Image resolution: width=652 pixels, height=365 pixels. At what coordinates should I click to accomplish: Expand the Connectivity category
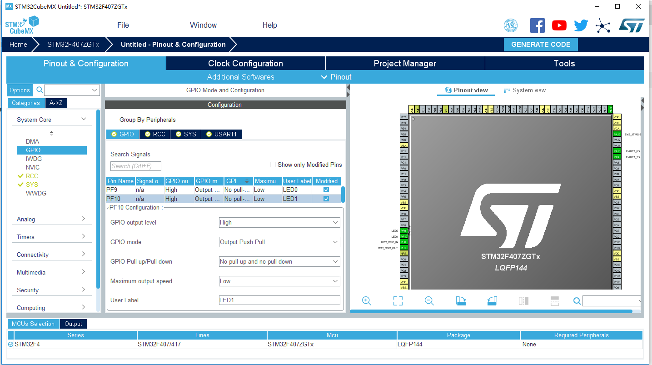click(x=84, y=254)
